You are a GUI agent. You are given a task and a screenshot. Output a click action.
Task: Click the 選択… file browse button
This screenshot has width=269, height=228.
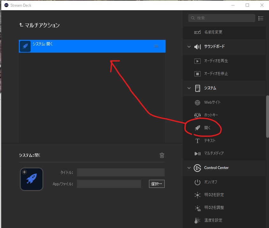point(157,184)
